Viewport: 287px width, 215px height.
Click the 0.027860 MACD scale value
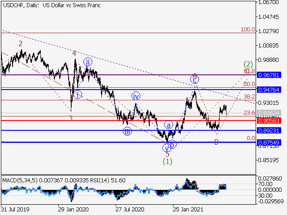(270, 178)
